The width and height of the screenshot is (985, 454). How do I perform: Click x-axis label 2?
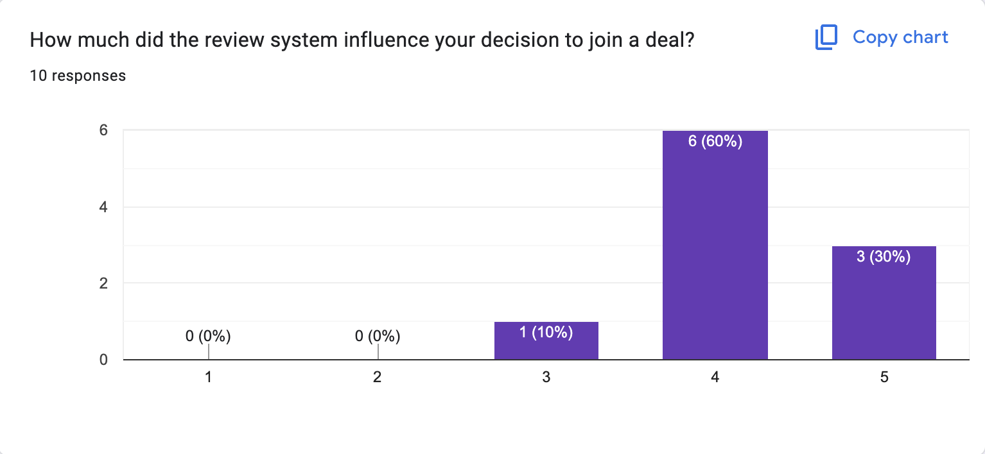(378, 378)
